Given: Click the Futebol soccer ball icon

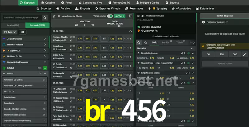Looking at the screenshot, I should coord(4,68).
